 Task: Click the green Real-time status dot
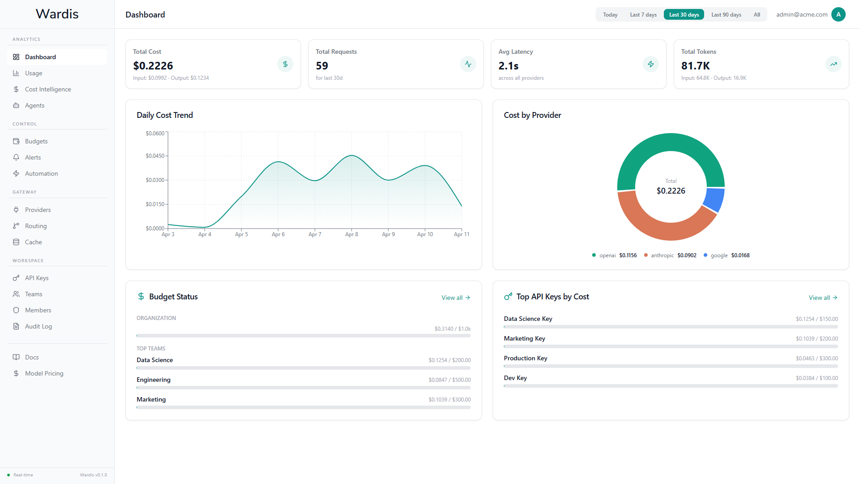9,475
